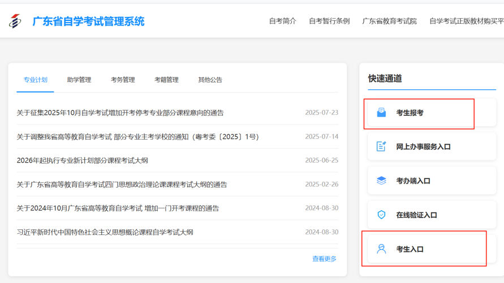Open 在线验证入口 quick channel entry
The height and width of the screenshot is (283, 504).
point(432,215)
